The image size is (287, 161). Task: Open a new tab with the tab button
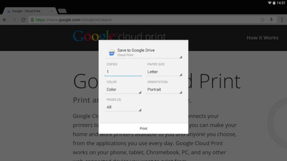tap(62, 11)
